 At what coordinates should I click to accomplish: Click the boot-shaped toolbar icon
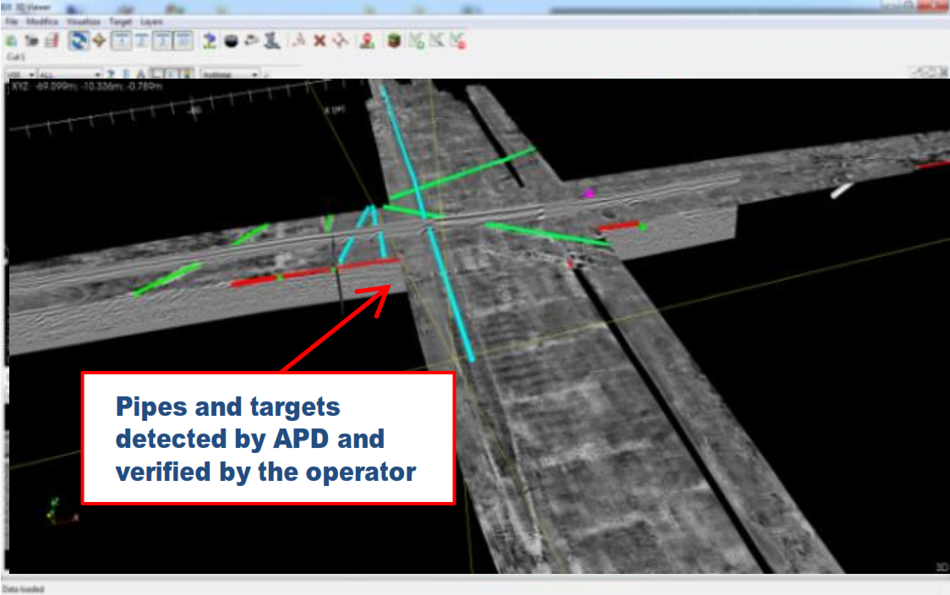[x=272, y=40]
